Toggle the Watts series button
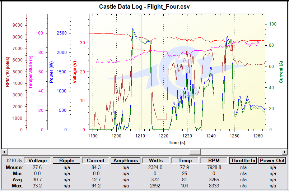 [x=156, y=160]
